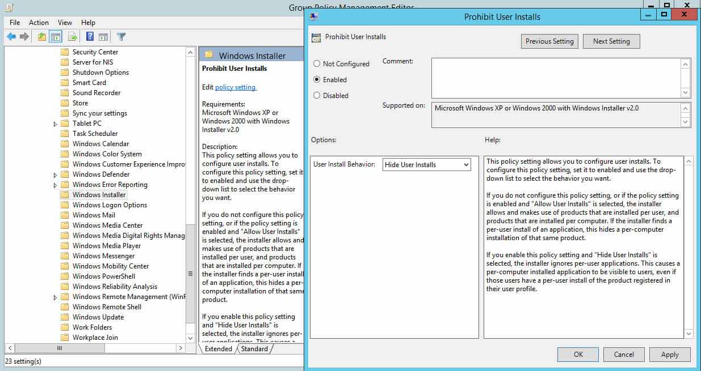Click the Export List toolbar icon
The width and height of the screenshot is (701, 371).
[72, 37]
